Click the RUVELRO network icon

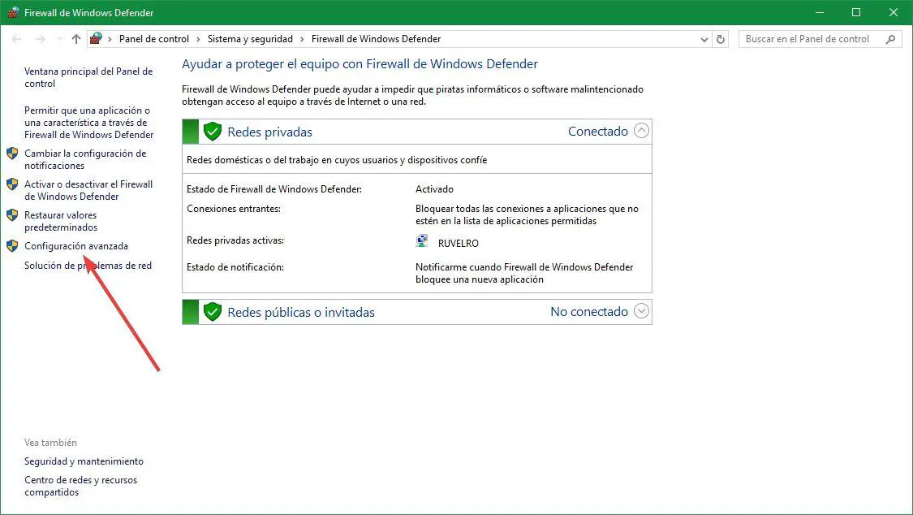422,241
